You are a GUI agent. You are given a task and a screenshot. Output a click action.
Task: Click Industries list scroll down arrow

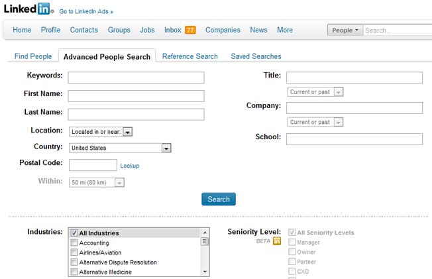pos(205,272)
